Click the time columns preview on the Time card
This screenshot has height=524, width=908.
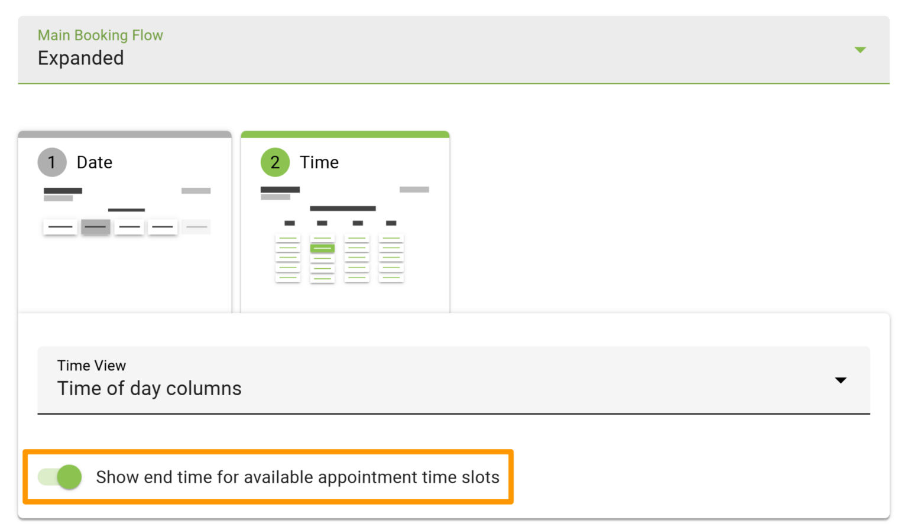[x=339, y=257]
